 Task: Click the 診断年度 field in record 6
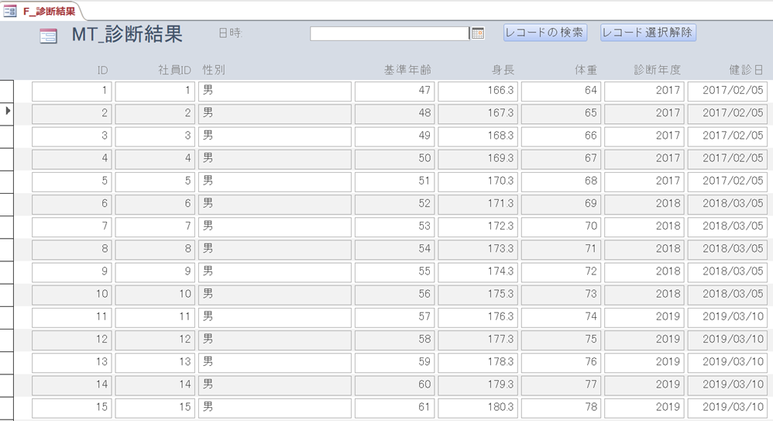tap(644, 204)
